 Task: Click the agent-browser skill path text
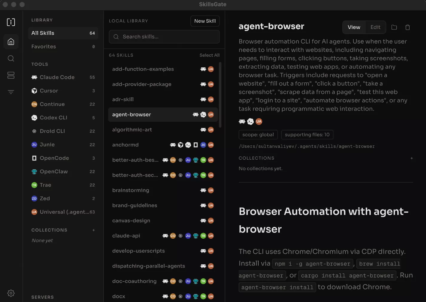point(307,146)
